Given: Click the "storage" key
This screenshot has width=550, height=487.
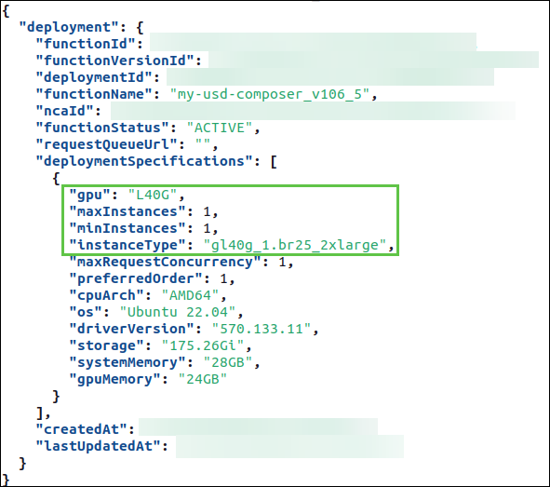Looking at the screenshot, I should point(106,345).
